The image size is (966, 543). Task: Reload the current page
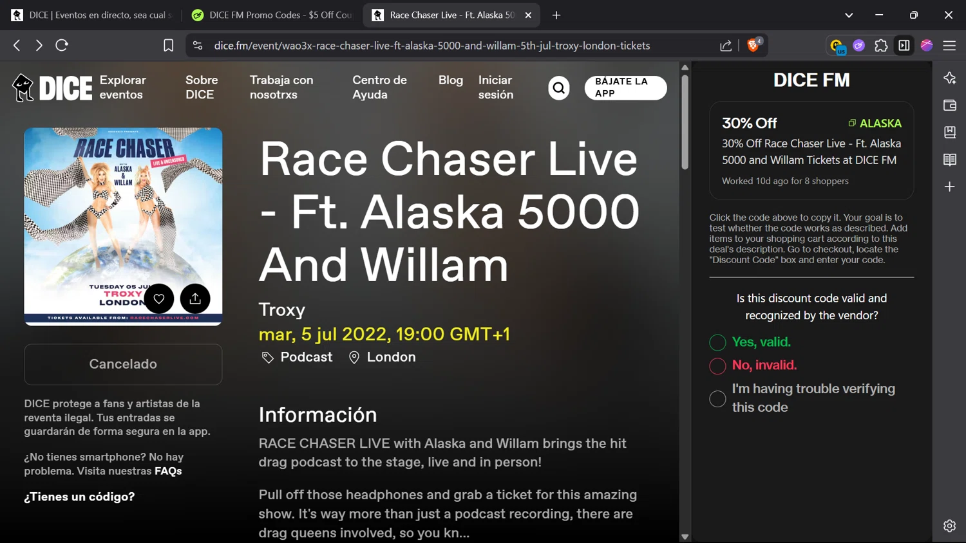[62, 45]
